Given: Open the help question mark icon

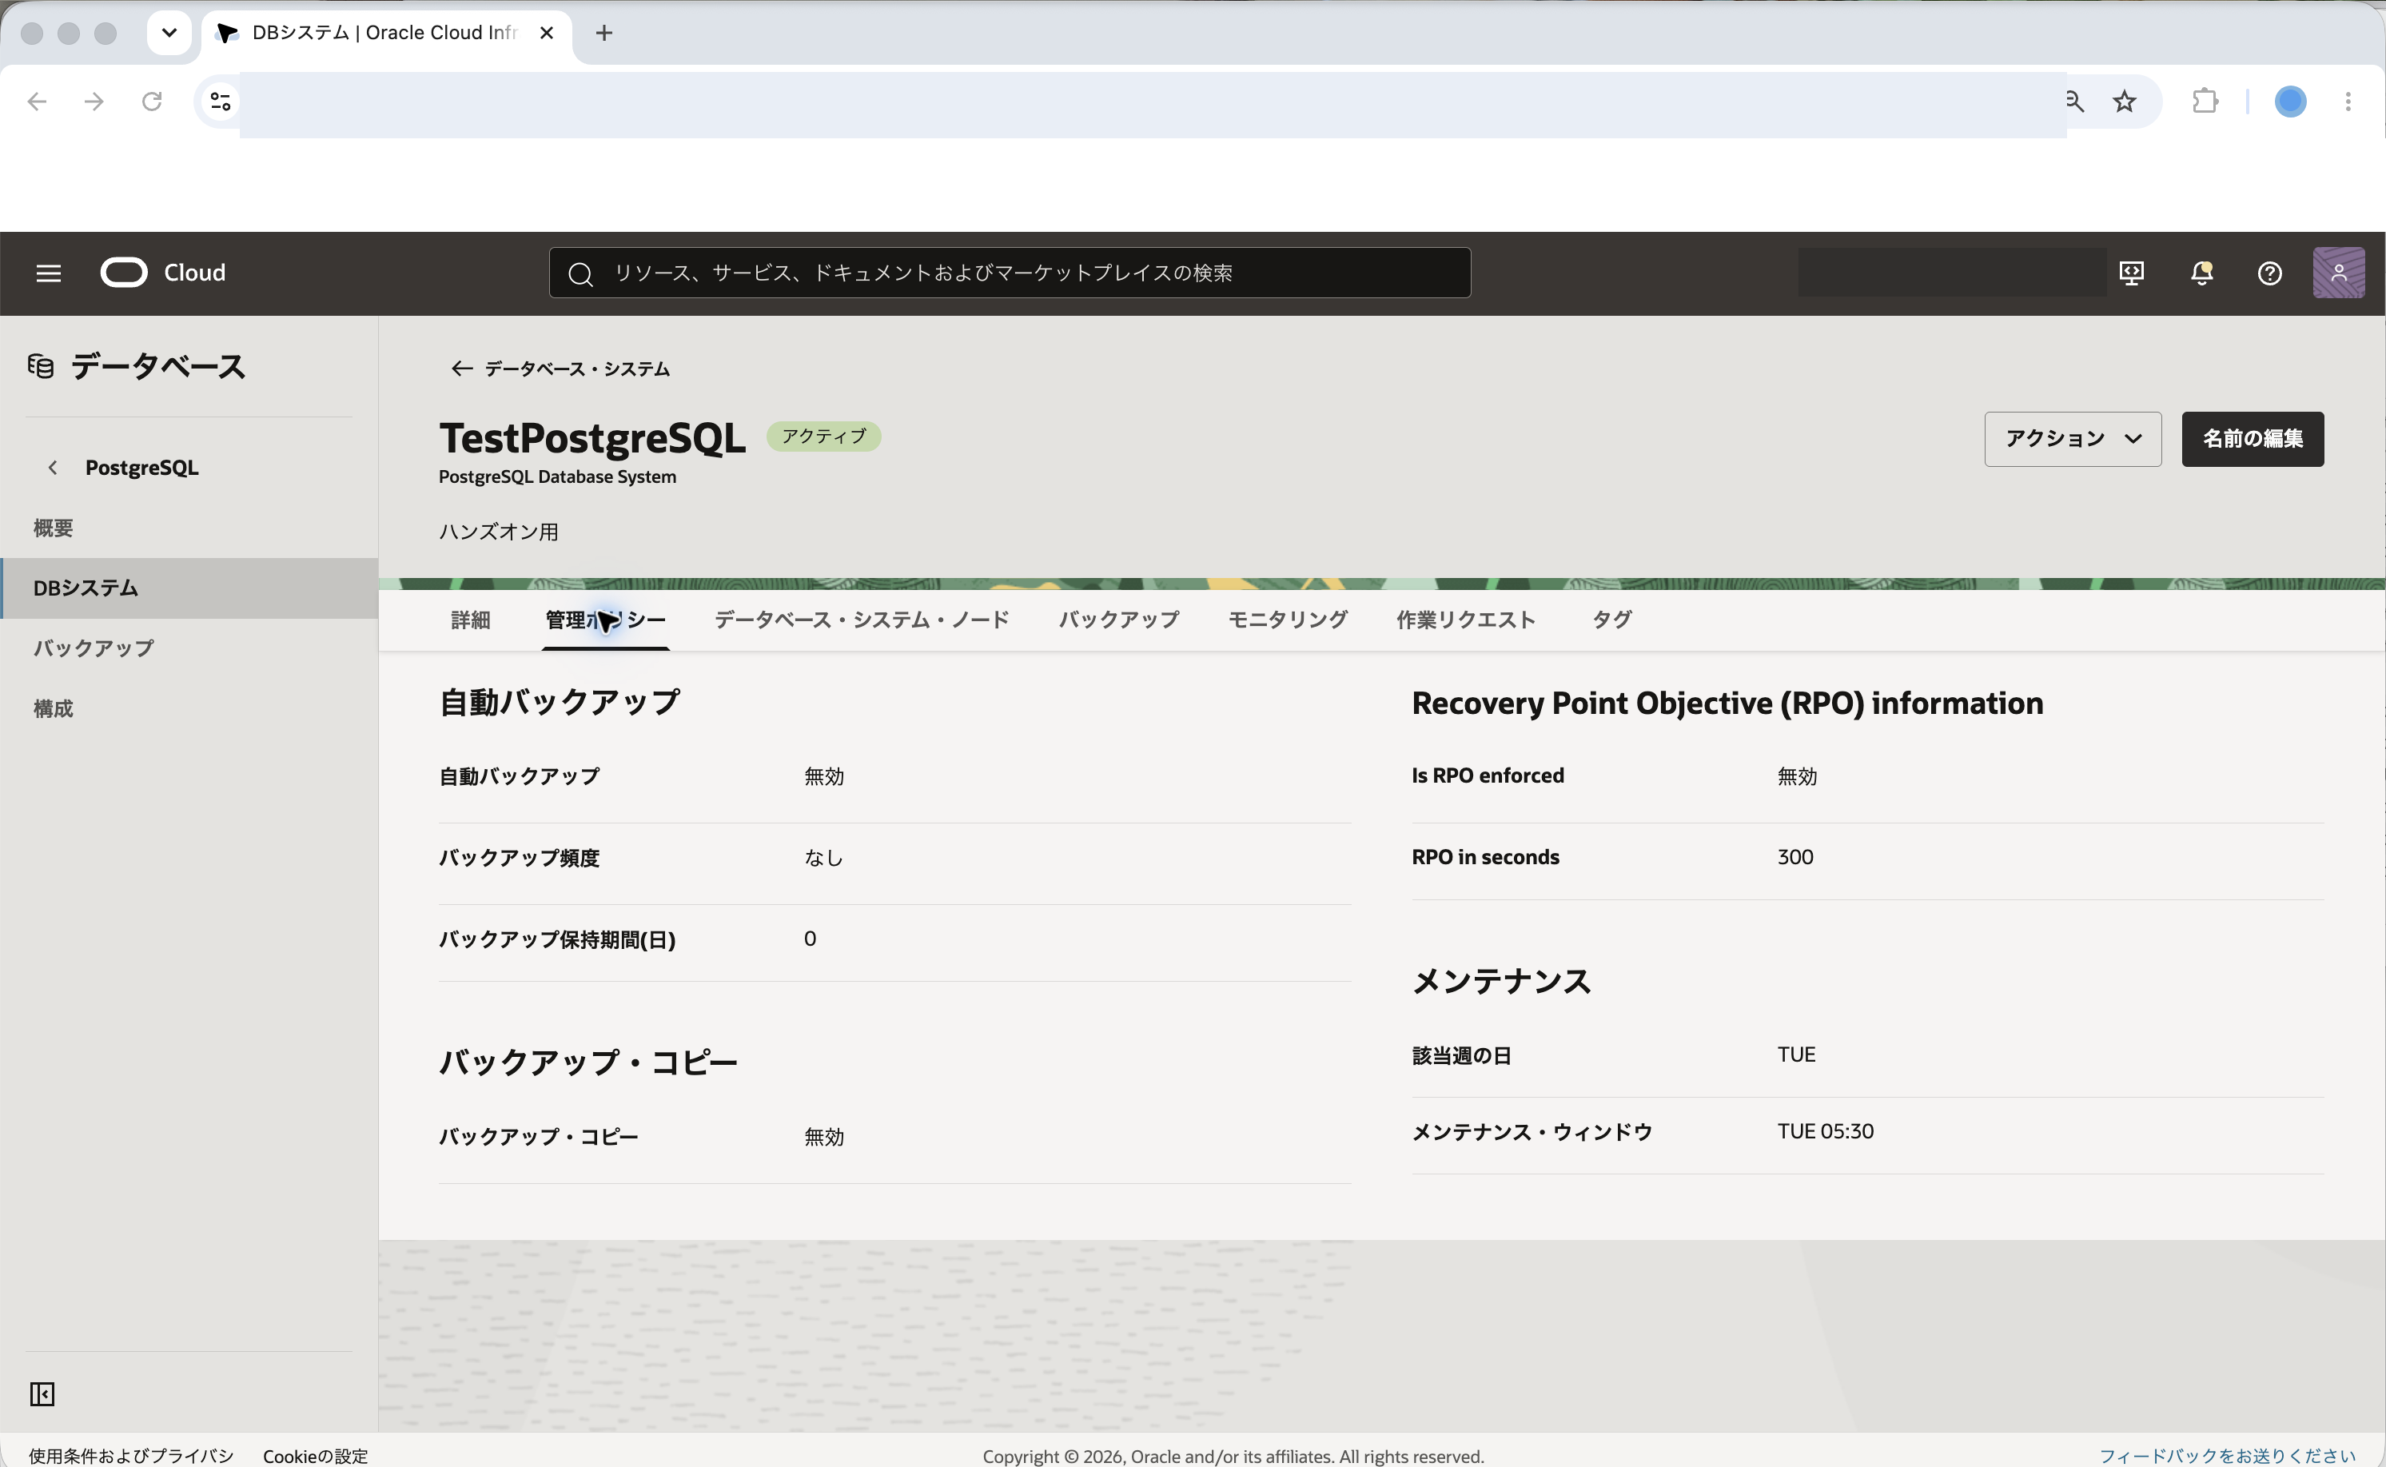Looking at the screenshot, I should coord(2269,273).
